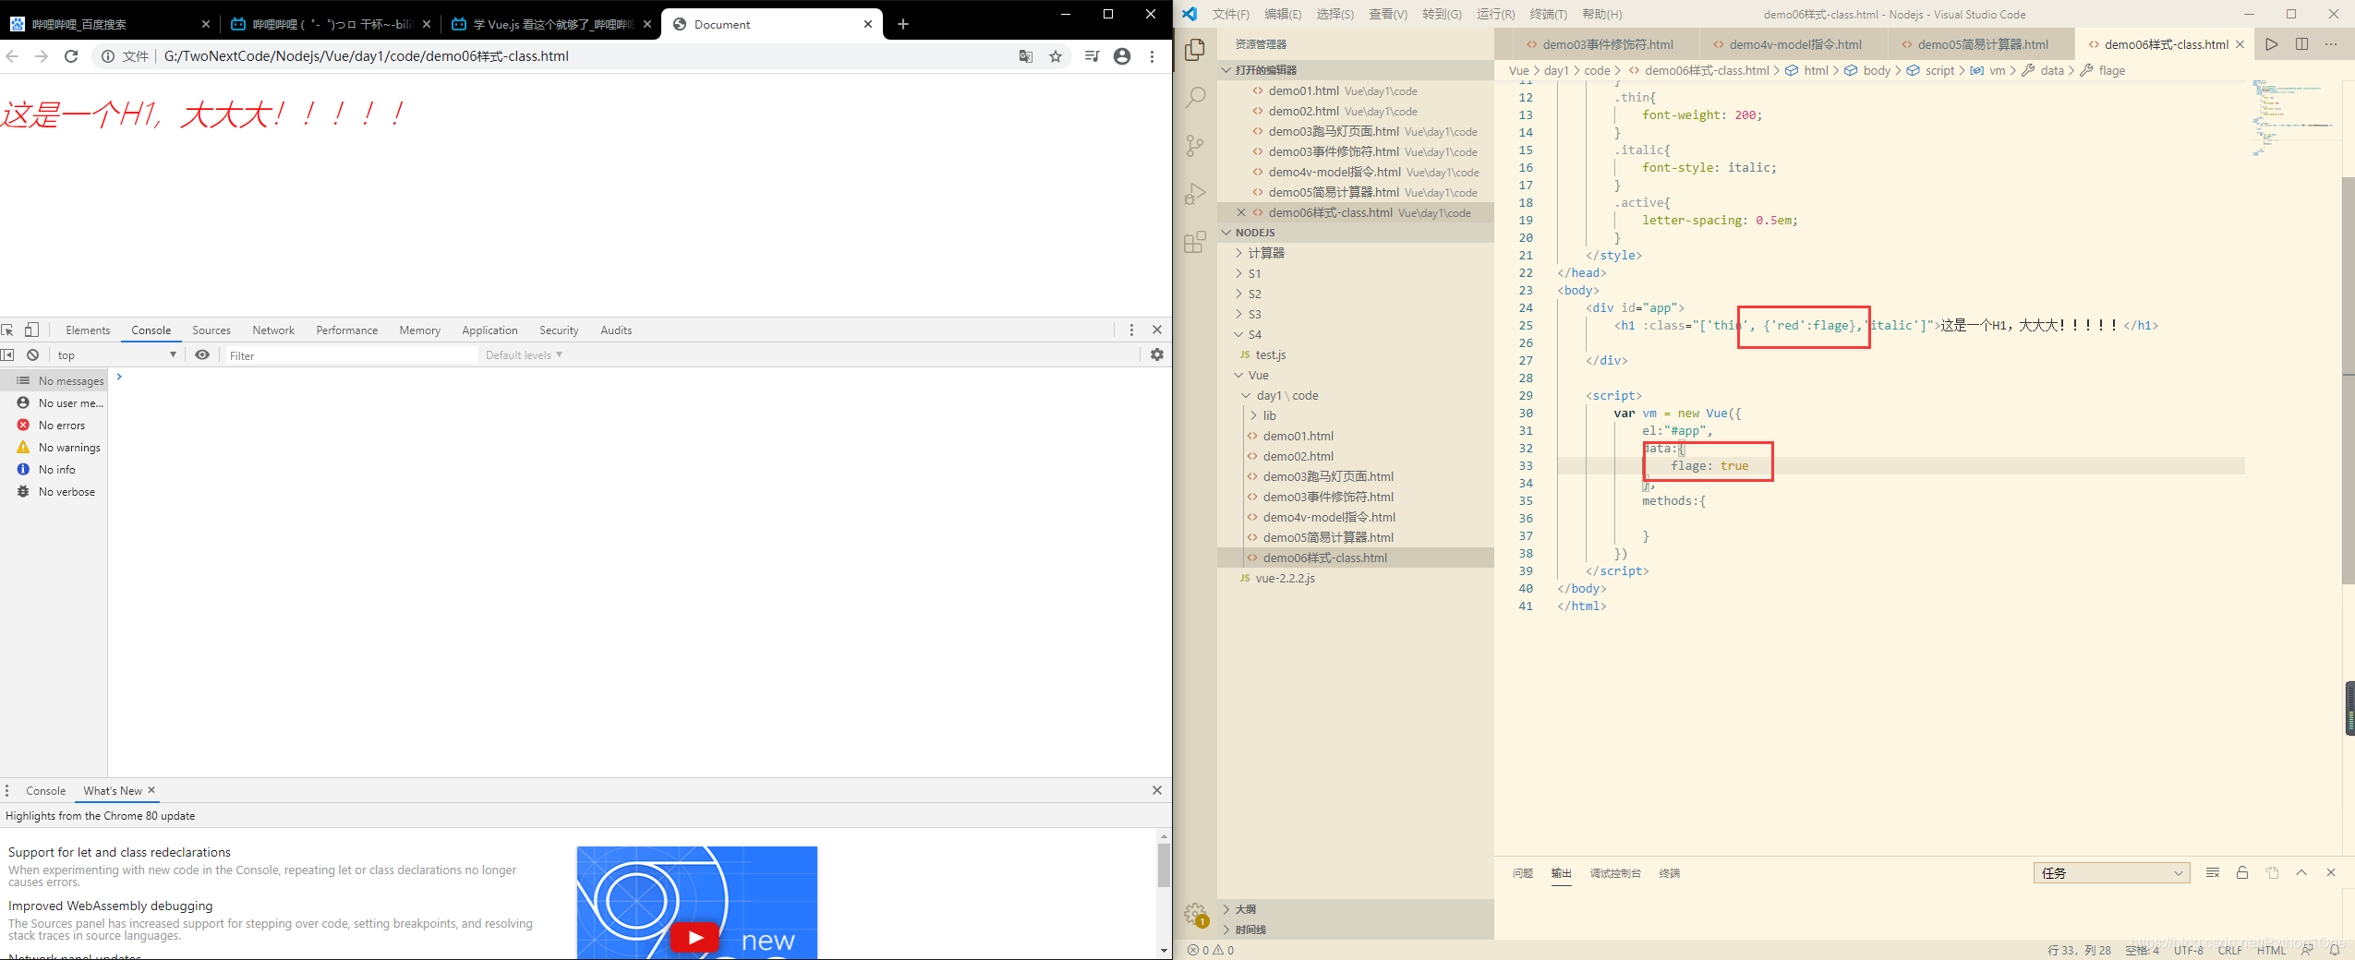Click the Run play icon in editor toolbar
This screenshot has height=960, width=2355.
pyautogui.click(x=2272, y=44)
